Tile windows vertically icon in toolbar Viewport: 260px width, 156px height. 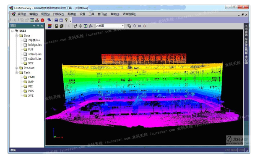click(x=61, y=20)
